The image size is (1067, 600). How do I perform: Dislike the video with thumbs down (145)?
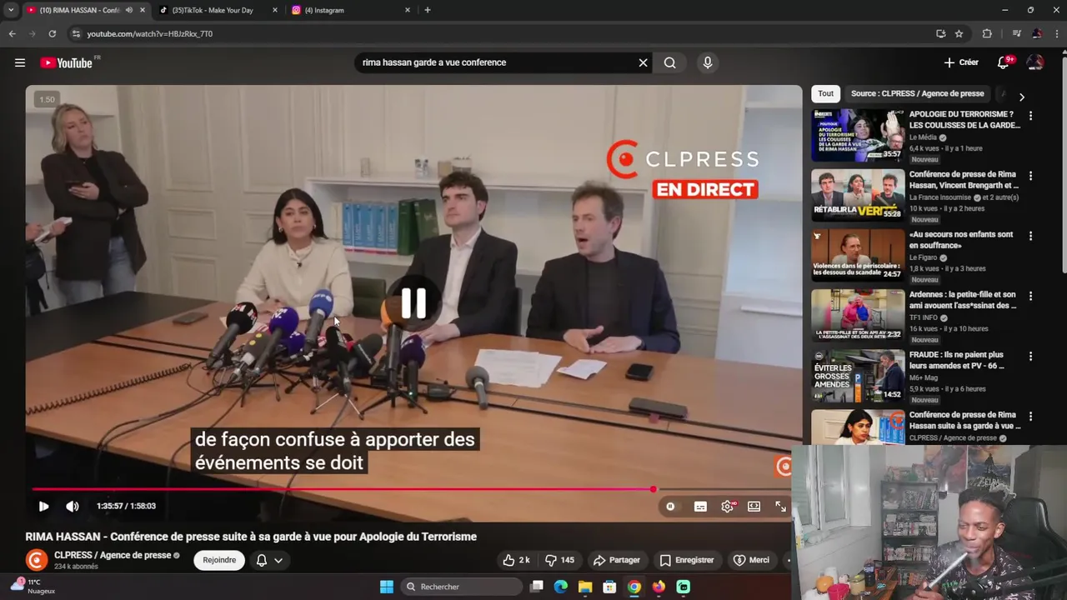coord(559,560)
